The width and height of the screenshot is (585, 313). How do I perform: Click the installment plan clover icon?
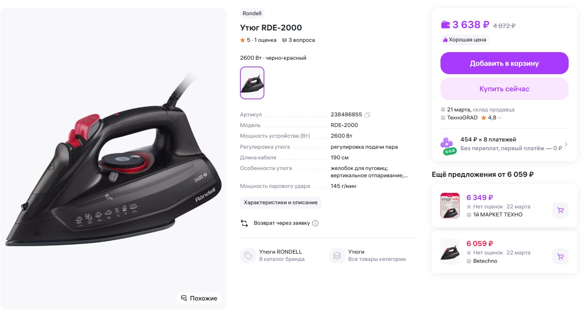click(x=447, y=145)
